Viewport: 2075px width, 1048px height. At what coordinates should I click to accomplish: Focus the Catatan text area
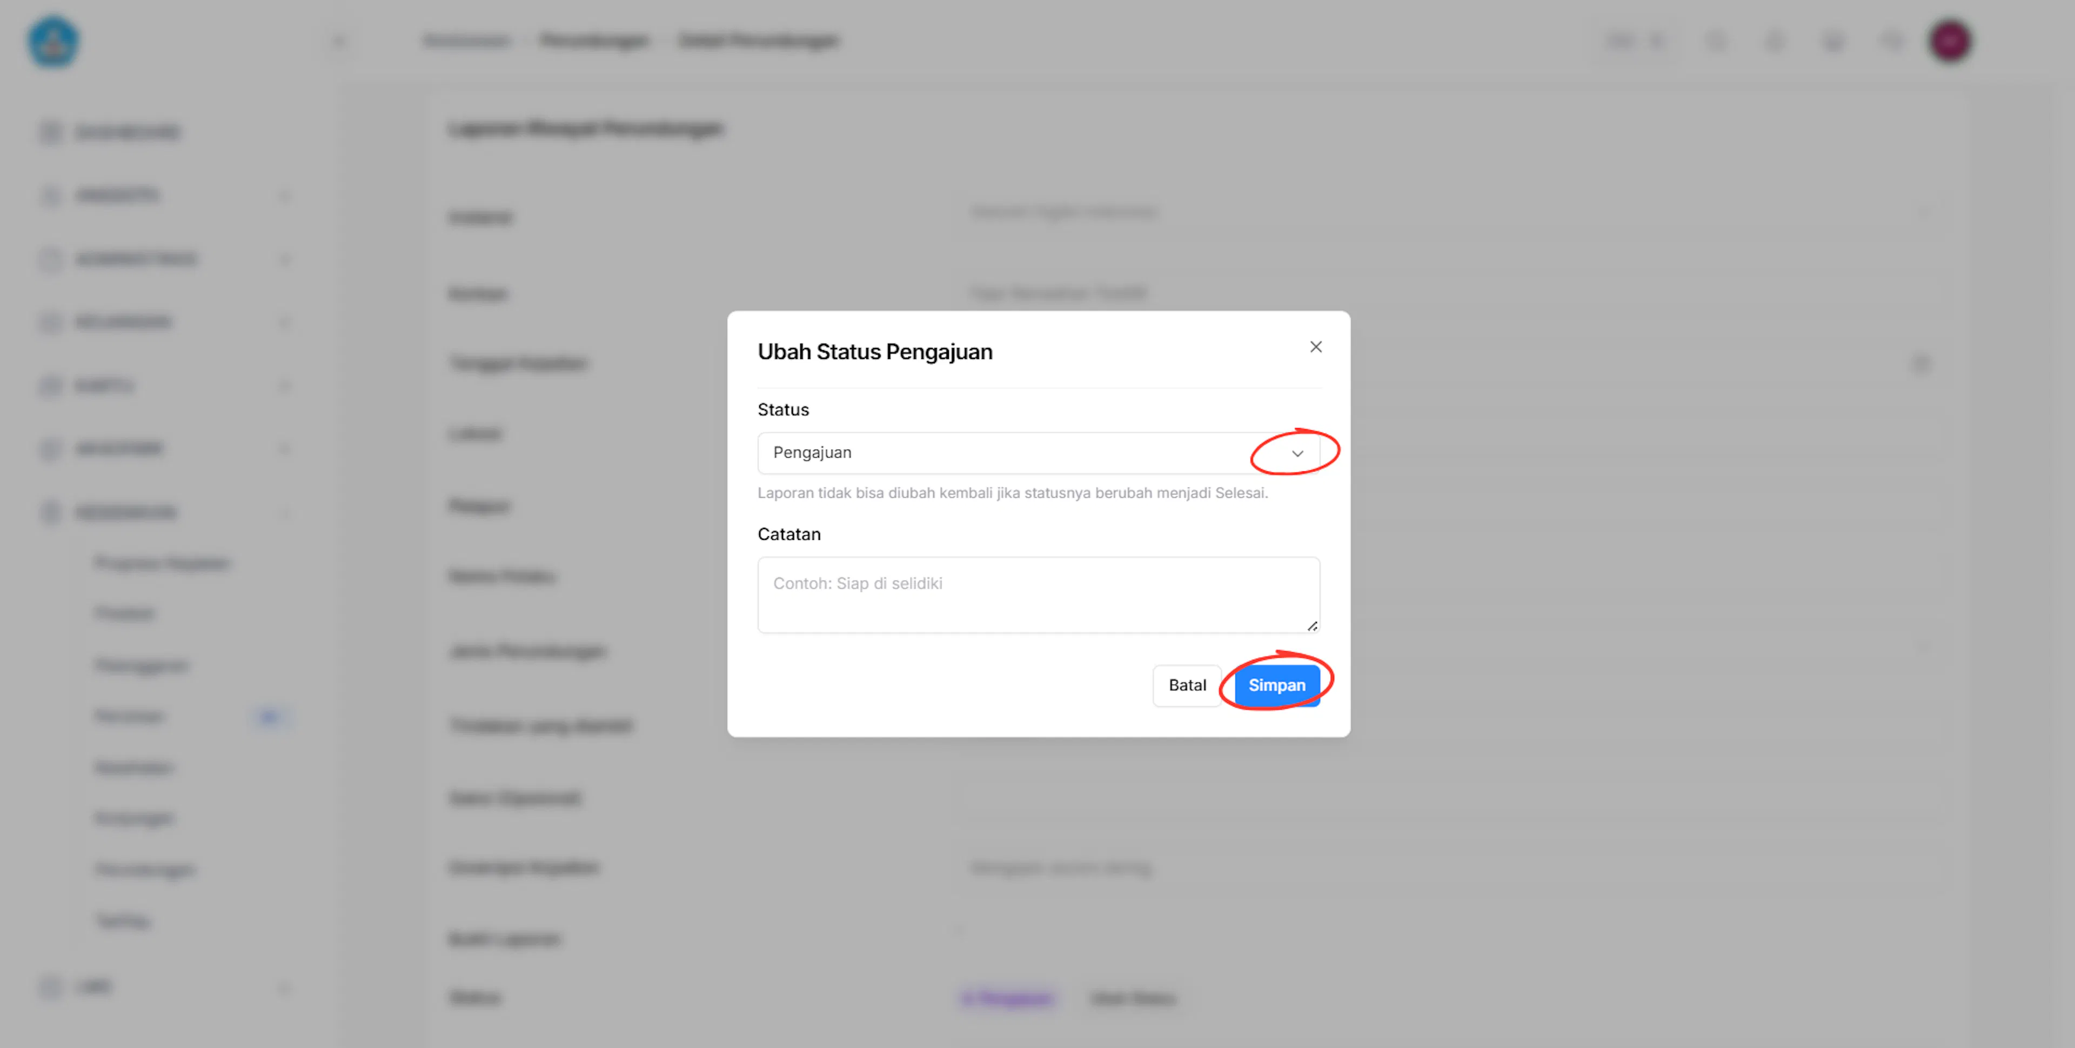pyautogui.click(x=1038, y=595)
